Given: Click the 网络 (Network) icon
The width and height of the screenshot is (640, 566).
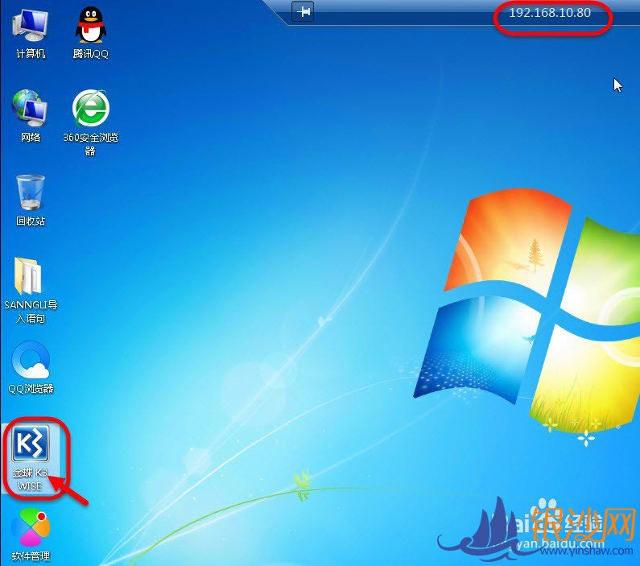Looking at the screenshot, I should pyautogui.click(x=31, y=109).
